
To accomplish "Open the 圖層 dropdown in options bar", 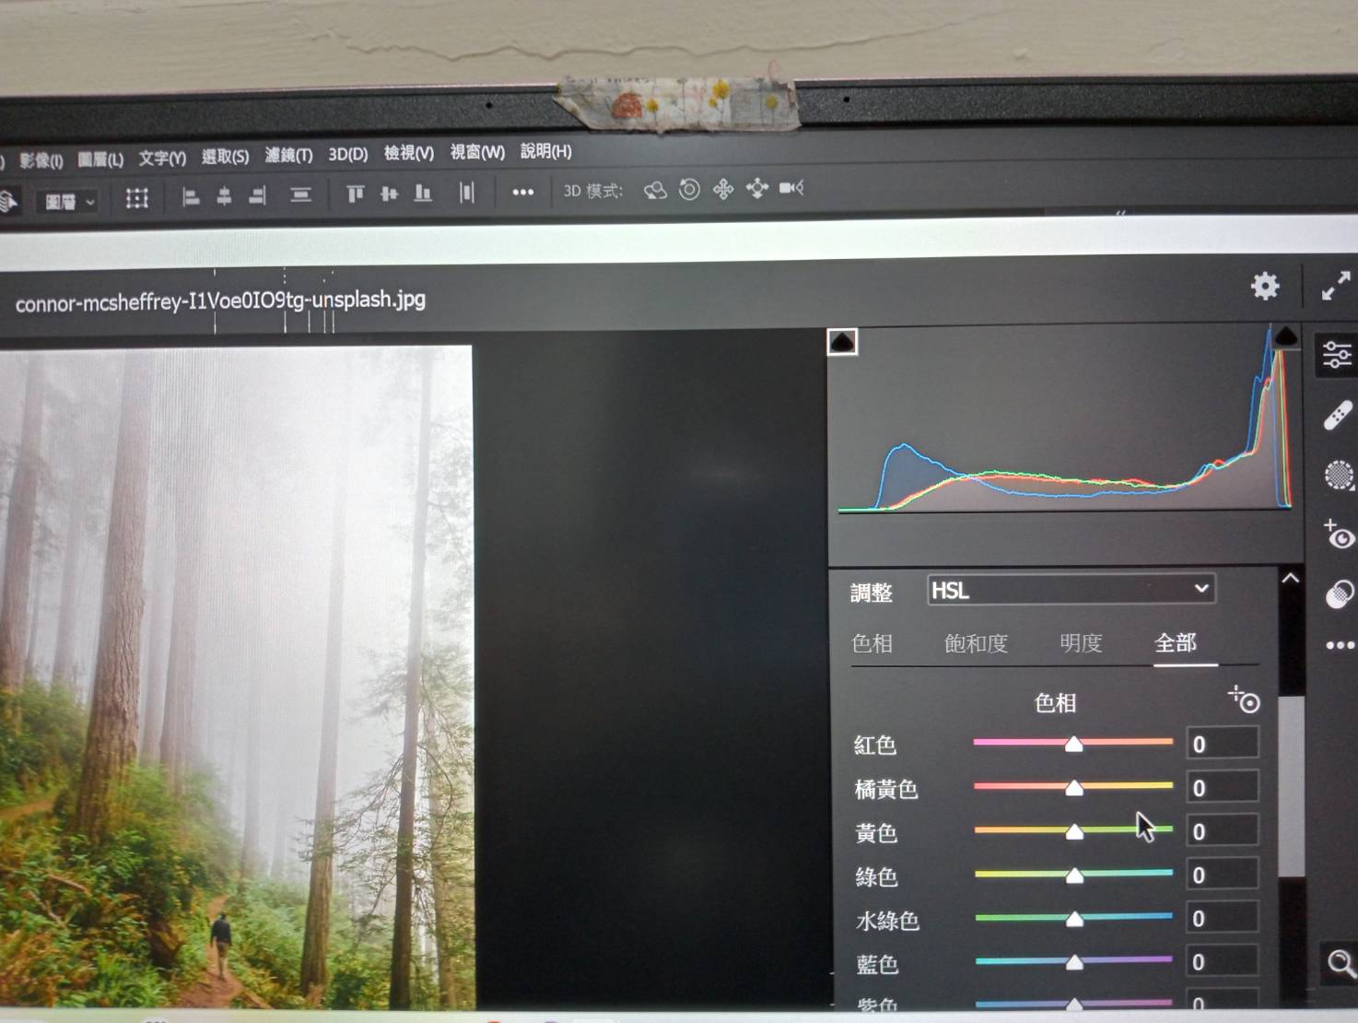I will click(70, 201).
